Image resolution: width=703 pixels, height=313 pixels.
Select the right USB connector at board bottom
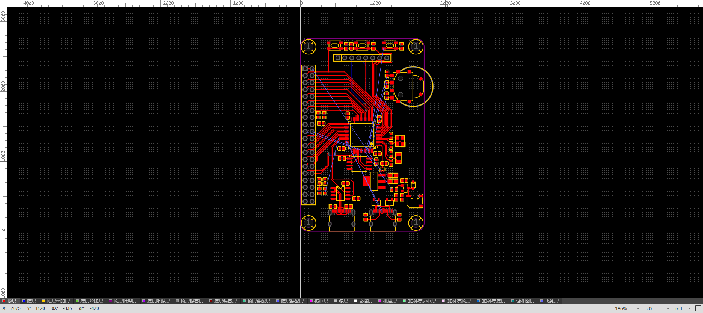pyautogui.click(x=383, y=220)
